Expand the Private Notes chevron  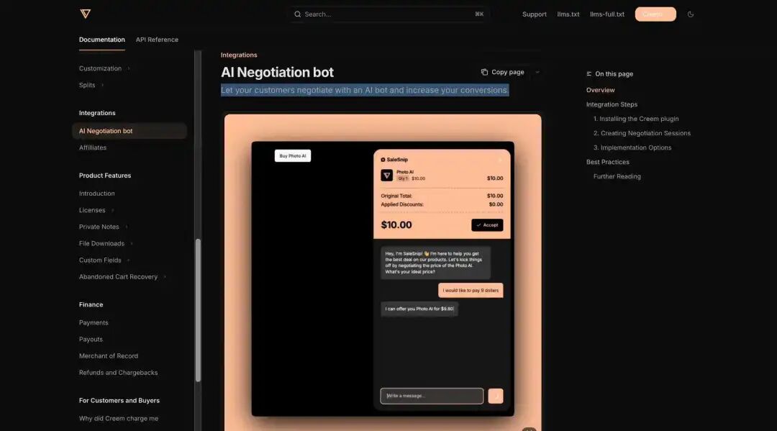pos(127,227)
